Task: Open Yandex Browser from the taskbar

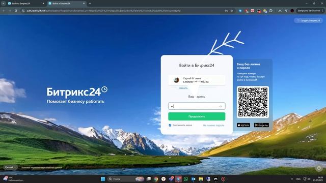Action: [x=164, y=179]
